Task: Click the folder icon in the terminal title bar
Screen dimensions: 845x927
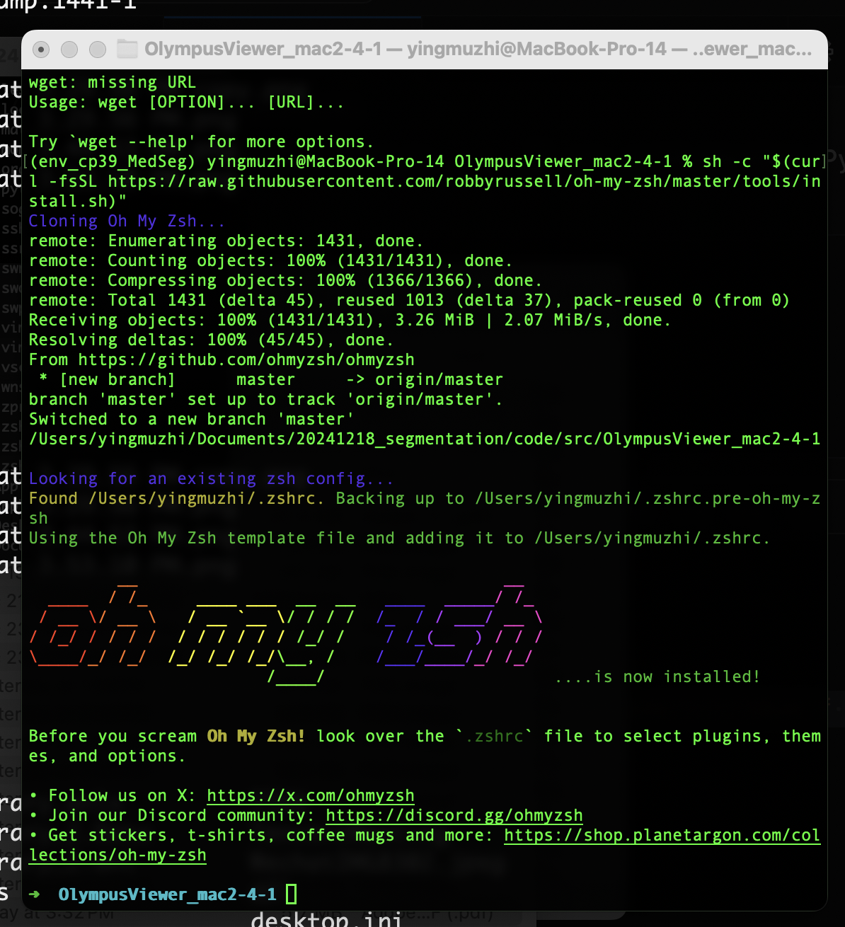Action: [127, 49]
